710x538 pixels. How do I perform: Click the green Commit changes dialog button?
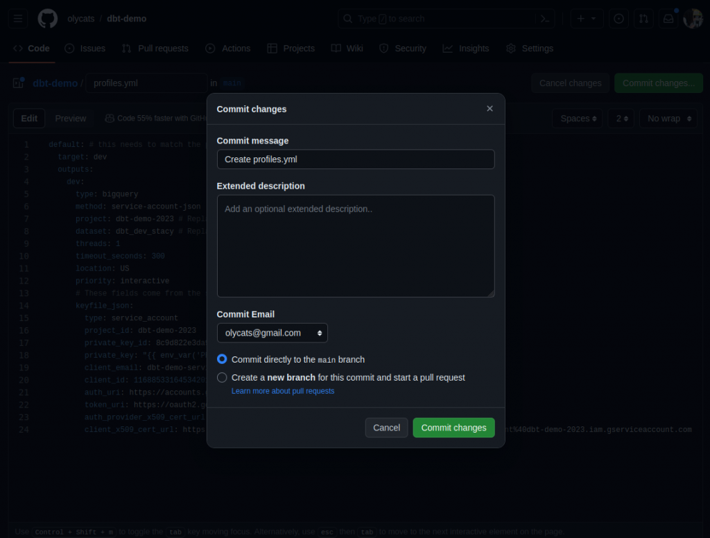pos(453,428)
